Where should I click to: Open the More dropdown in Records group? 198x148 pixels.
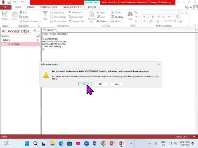pyautogui.click(x=116, y=21)
